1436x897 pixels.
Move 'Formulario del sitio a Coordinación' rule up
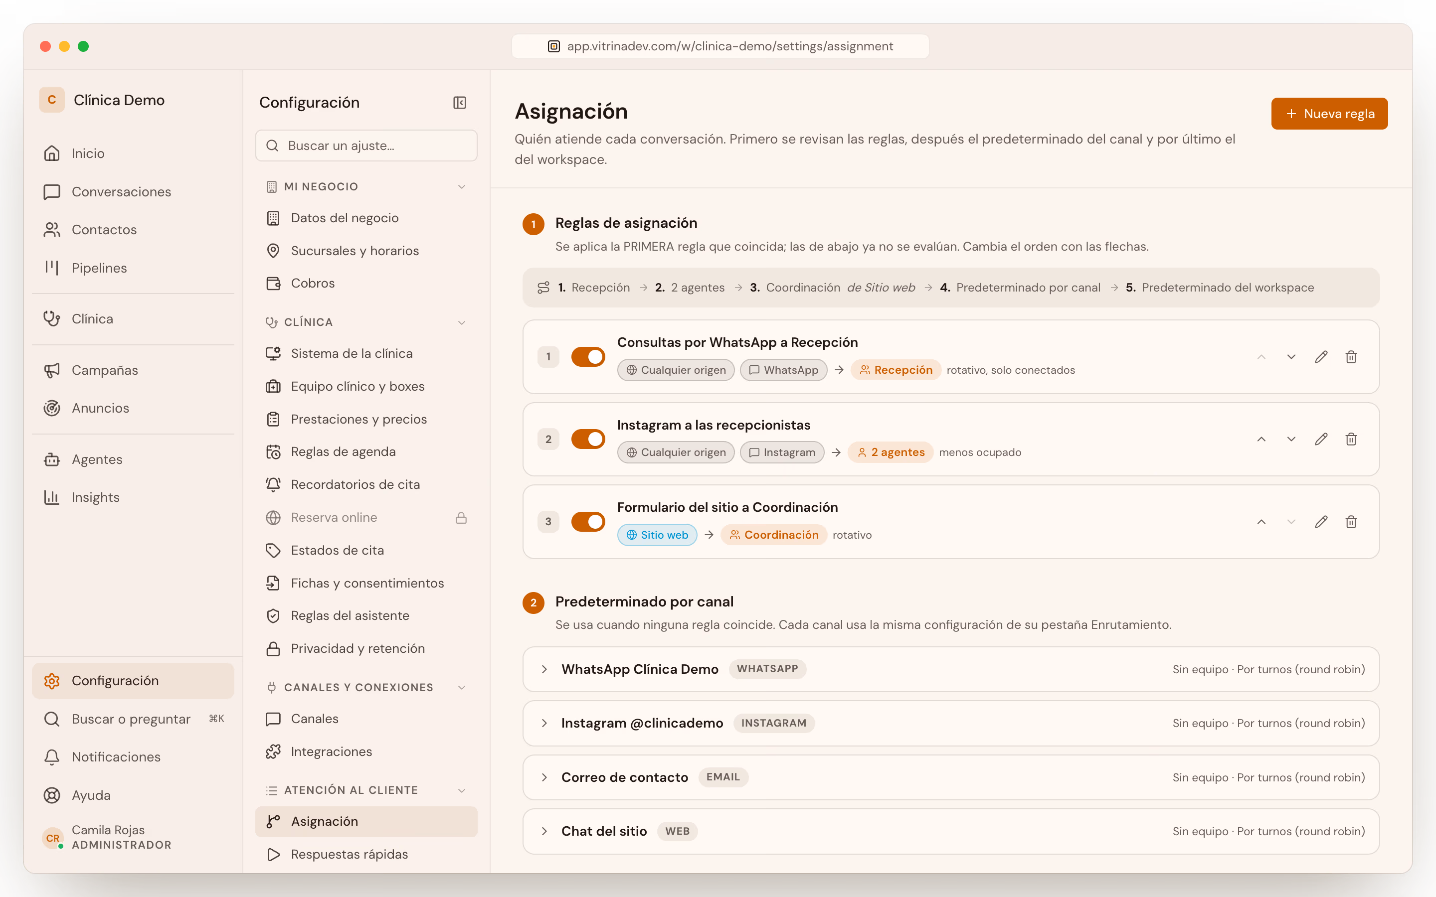coord(1261,521)
